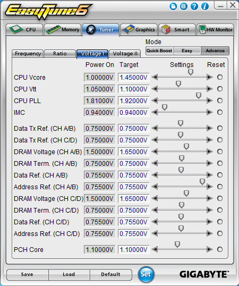Select the reset radio for IMC
The height and width of the screenshot is (286, 239).
[220, 112]
